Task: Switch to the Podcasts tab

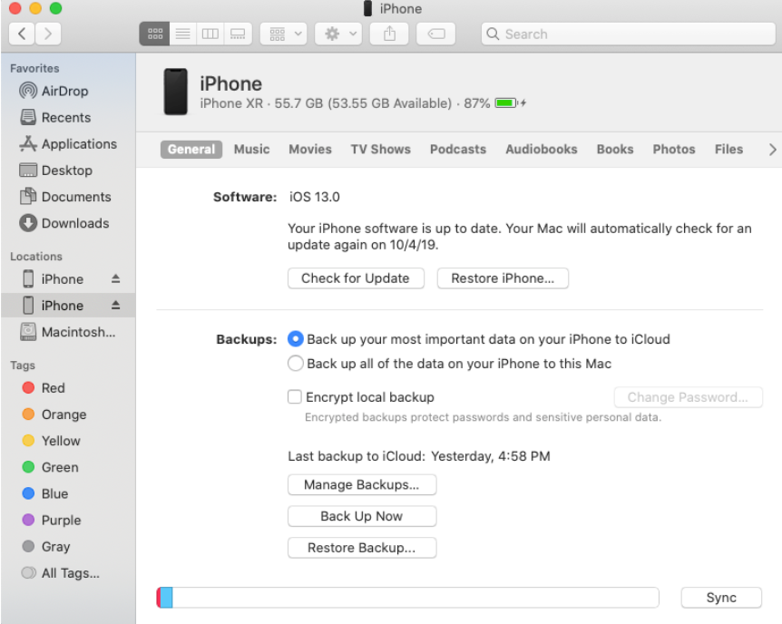Action: [458, 149]
